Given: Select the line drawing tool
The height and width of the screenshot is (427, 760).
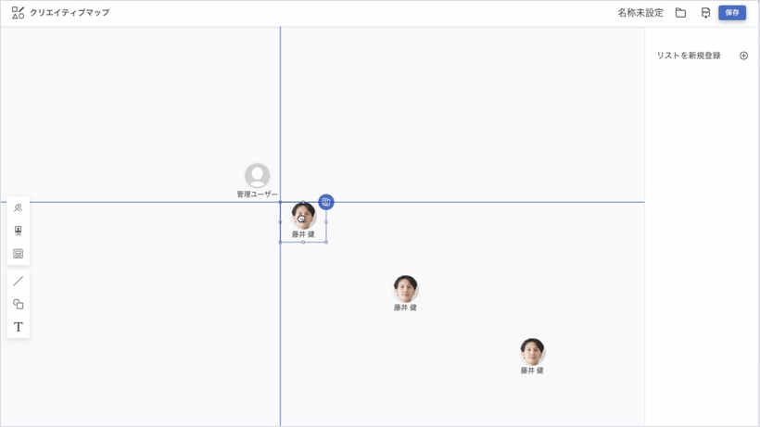Looking at the screenshot, I should (x=18, y=282).
